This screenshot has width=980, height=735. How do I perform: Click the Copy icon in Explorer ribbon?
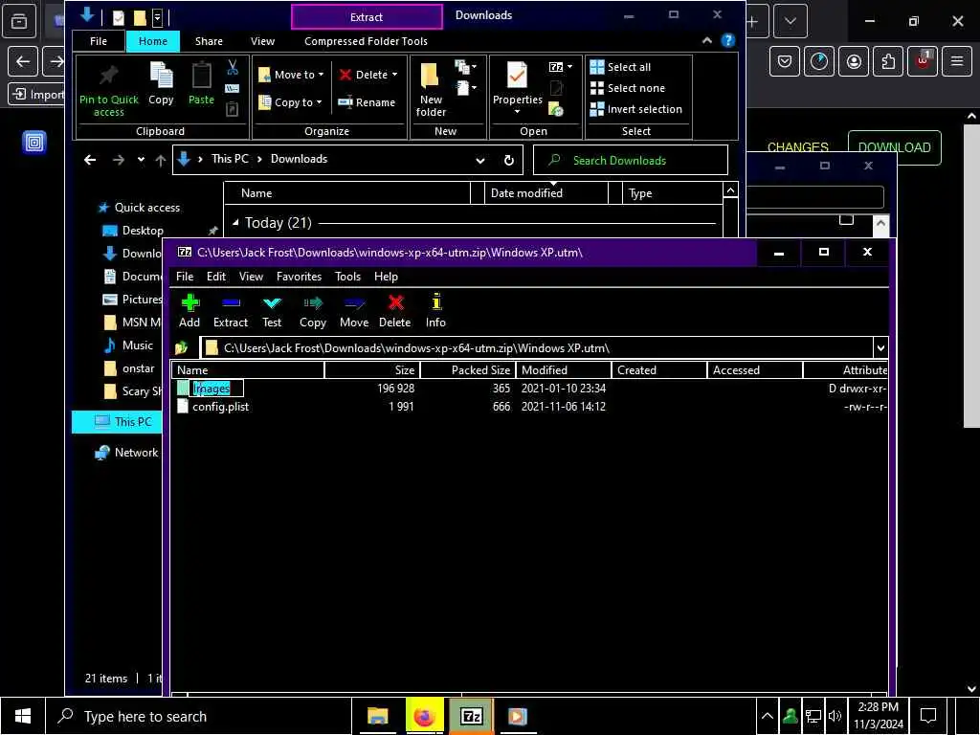(161, 83)
